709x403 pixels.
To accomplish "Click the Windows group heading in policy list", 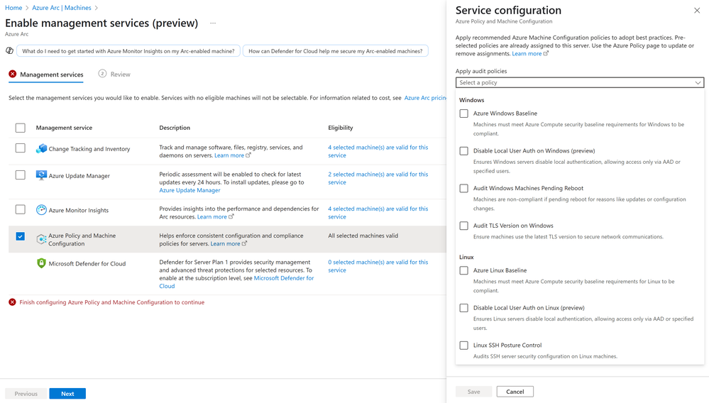I will coord(472,100).
